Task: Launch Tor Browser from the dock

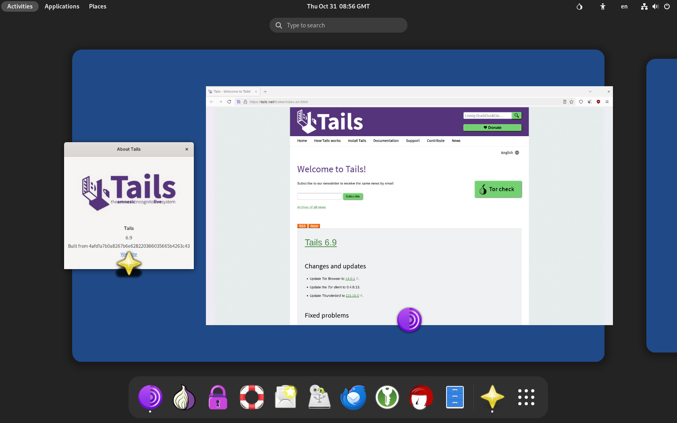Action: pos(150,397)
